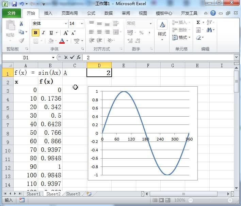Expand the formula bar with the right arrow
Screen dimensions: 241x206
coord(236,57)
